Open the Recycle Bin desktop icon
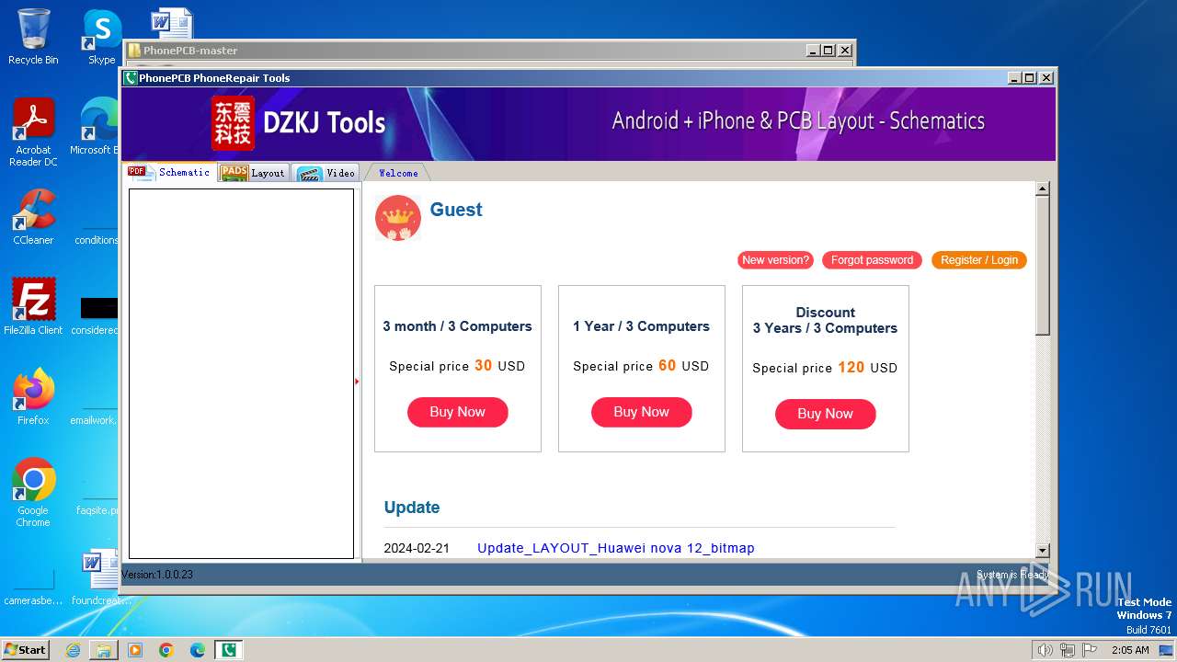 coord(33,37)
